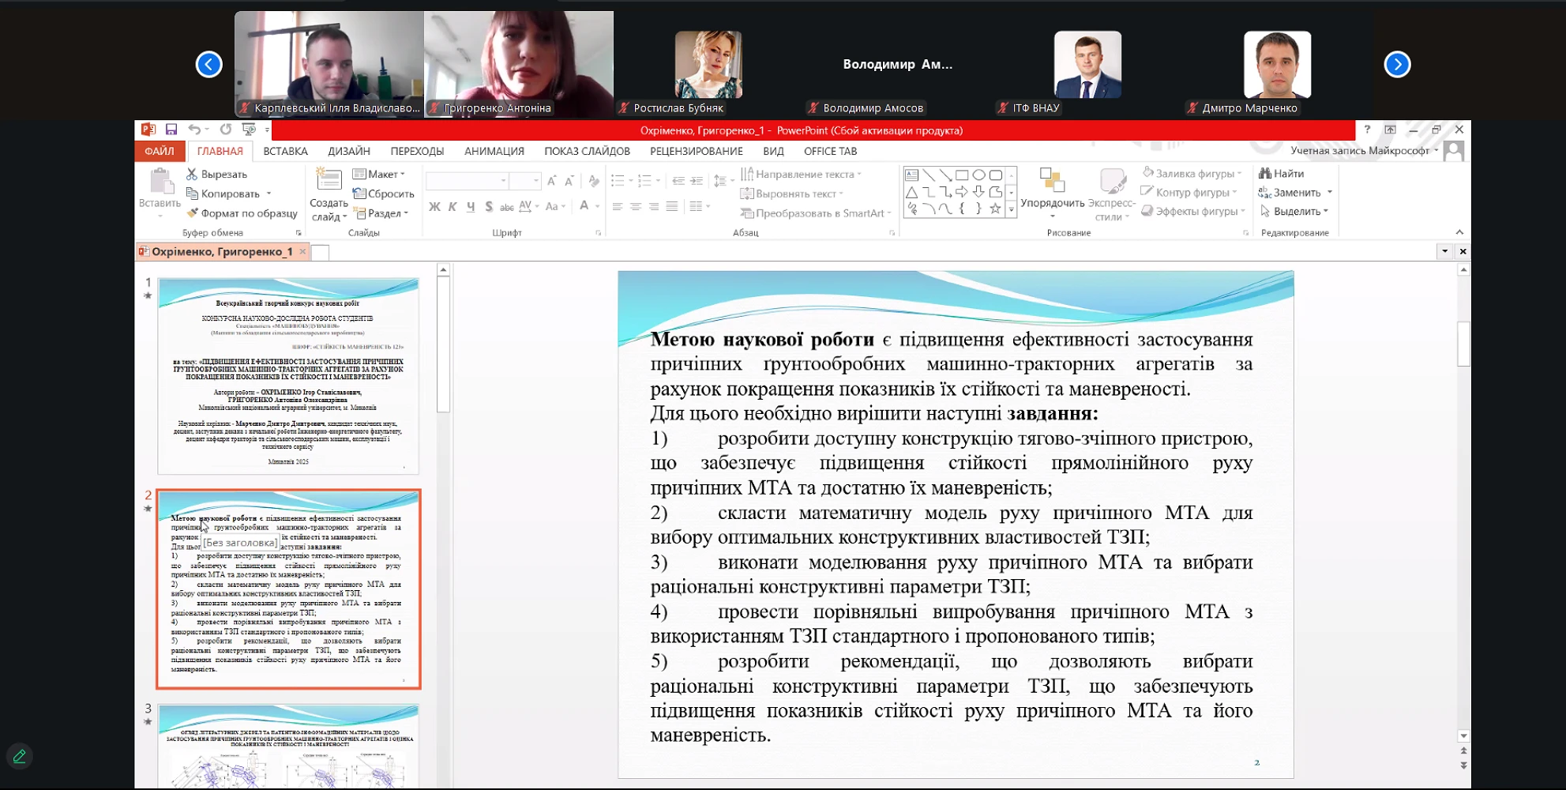This screenshot has height=790, width=1566.
Task: Toggle italic К formatting button
Action: pyautogui.click(x=453, y=207)
